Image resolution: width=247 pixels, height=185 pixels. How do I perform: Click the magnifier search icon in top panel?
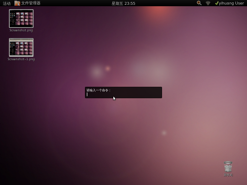[x=199, y=3]
